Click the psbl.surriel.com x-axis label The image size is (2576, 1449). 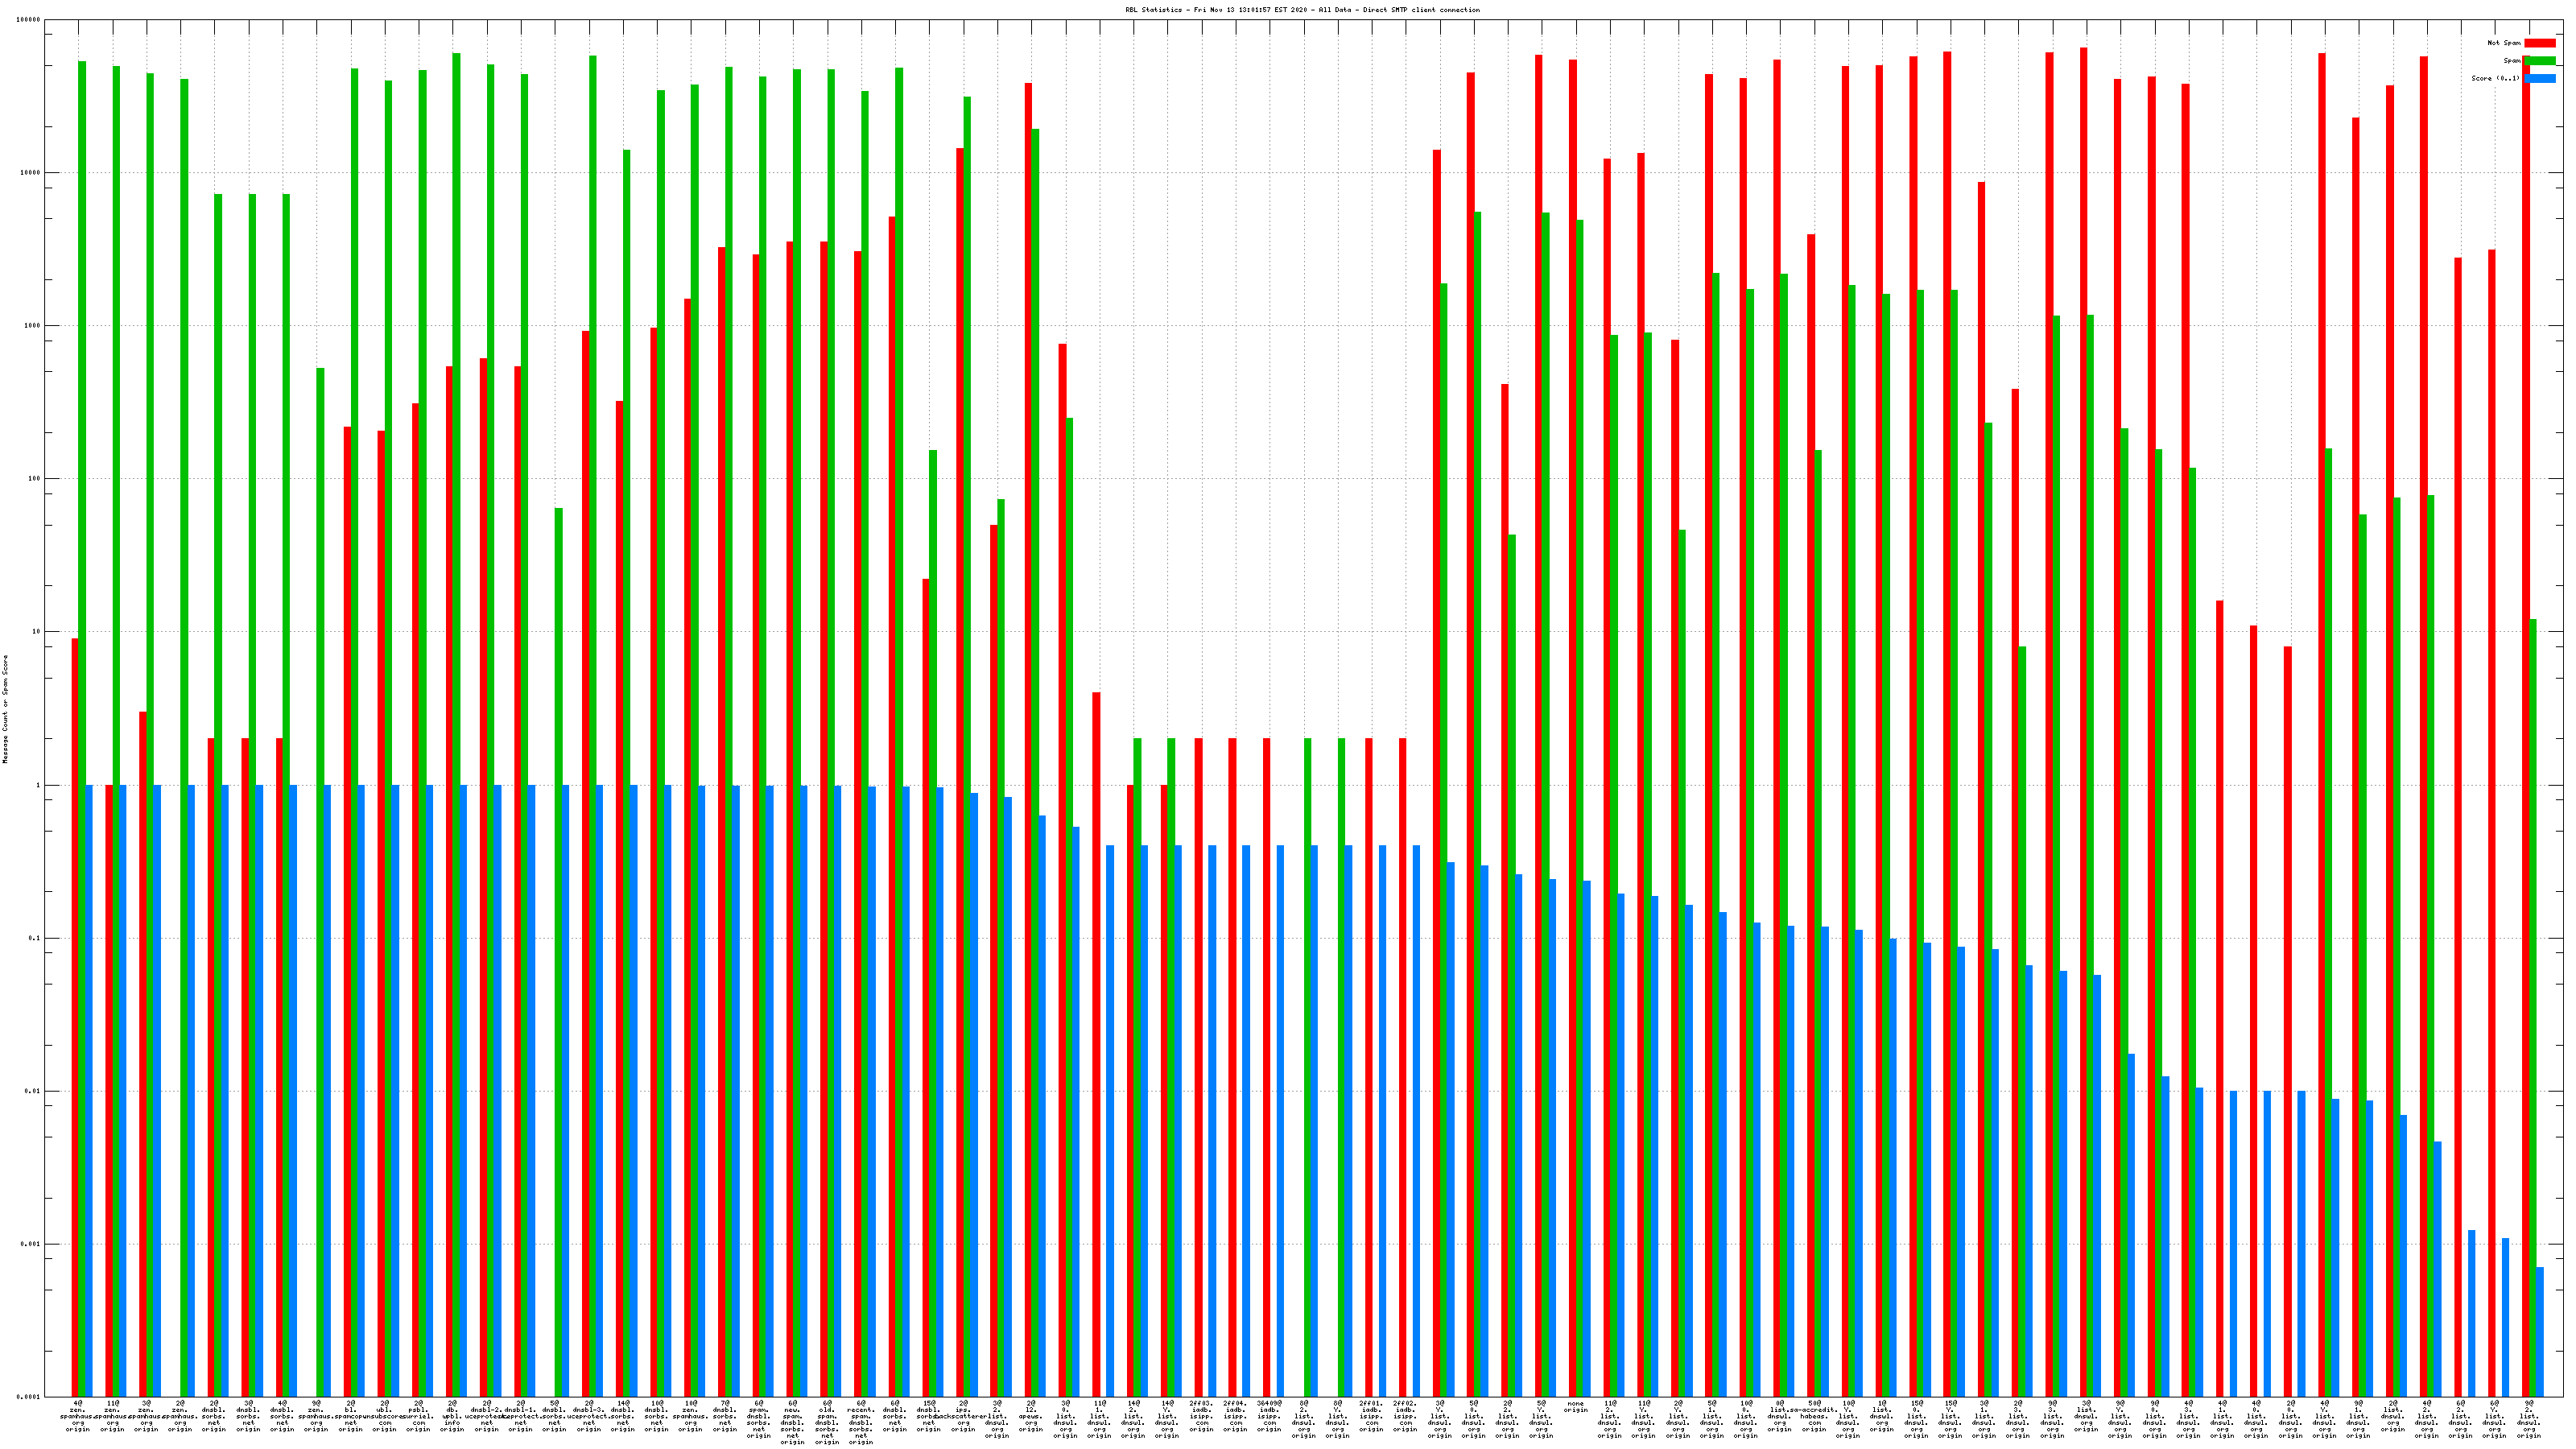(418, 1416)
